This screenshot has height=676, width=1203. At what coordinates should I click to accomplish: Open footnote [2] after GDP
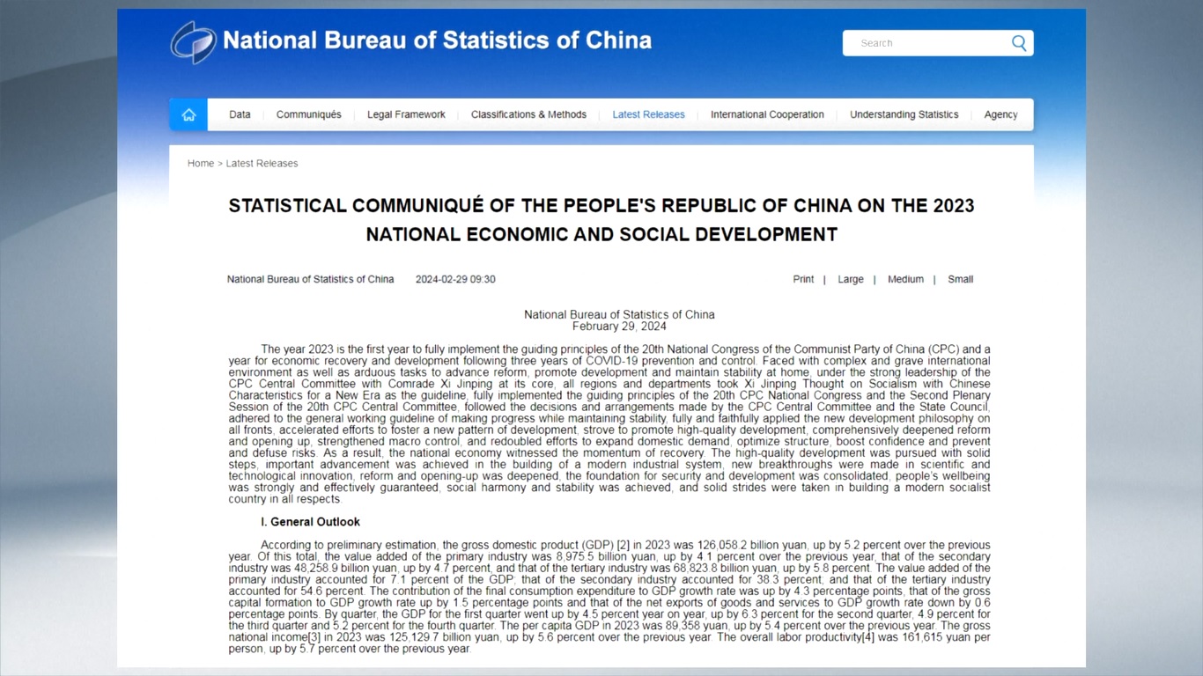pos(623,545)
